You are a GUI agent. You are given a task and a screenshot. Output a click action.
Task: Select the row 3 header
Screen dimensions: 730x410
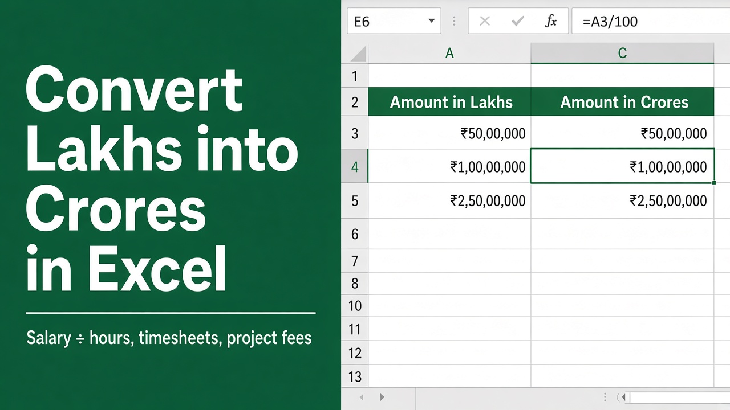coord(355,133)
